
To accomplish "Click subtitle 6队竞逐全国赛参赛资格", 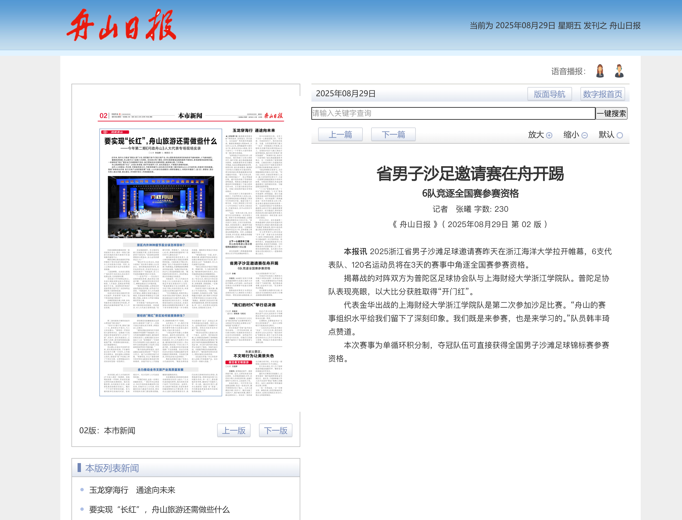I will tap(470, 193).
